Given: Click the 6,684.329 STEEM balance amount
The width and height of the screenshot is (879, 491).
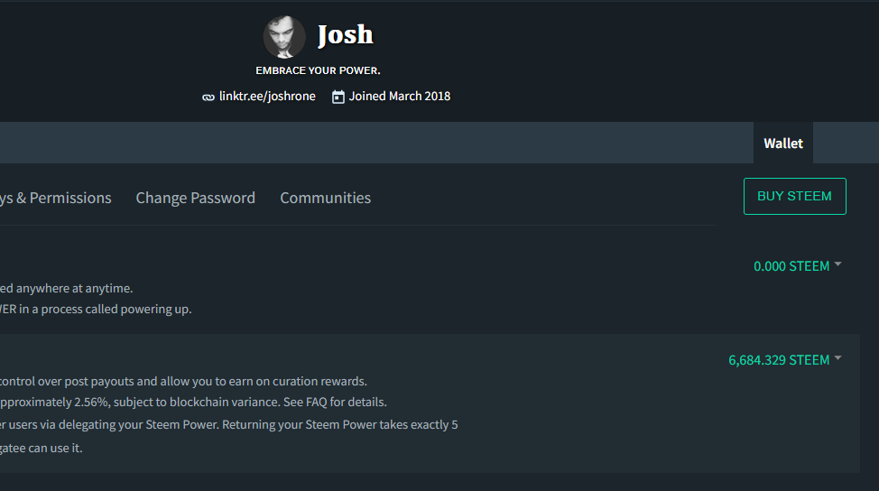Looking at the screenshot, I should click(x=778, y=360).
